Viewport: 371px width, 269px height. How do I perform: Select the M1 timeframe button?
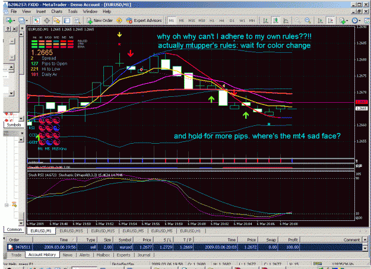click(172, 21)
